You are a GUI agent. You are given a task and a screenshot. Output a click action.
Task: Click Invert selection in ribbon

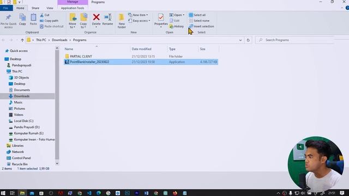[201, 26]
